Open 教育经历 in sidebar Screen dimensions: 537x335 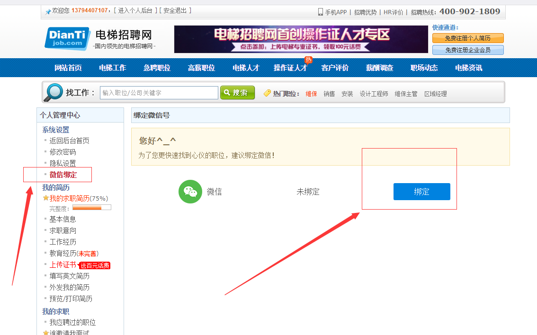[63, 253]
